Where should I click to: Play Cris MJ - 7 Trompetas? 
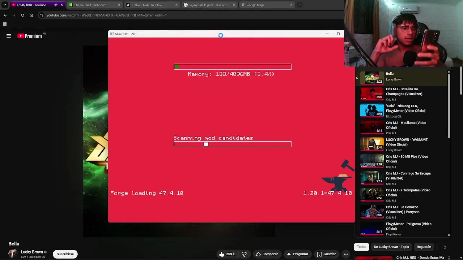pos(401,195)
